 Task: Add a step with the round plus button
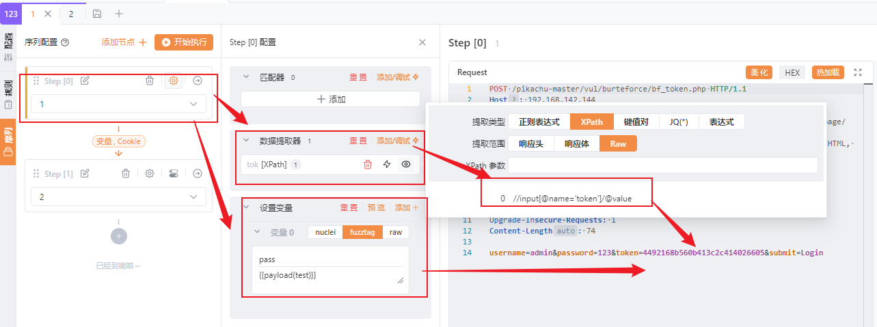pos(119,236)
